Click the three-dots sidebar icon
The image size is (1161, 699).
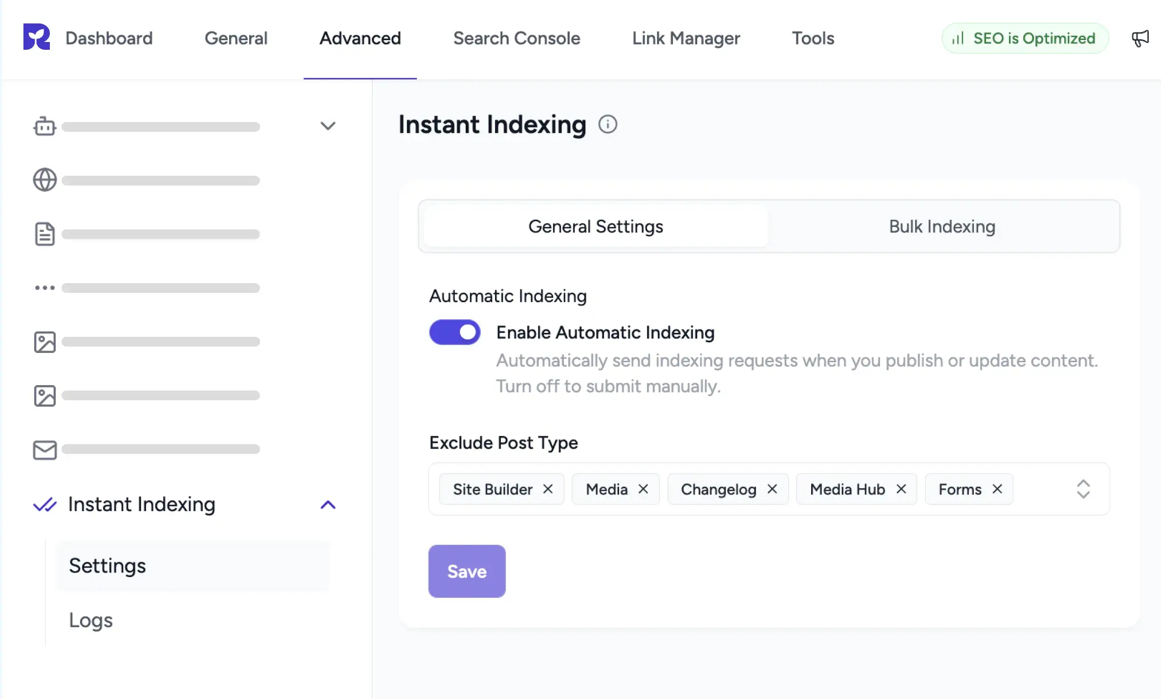(x=44, y=288)
